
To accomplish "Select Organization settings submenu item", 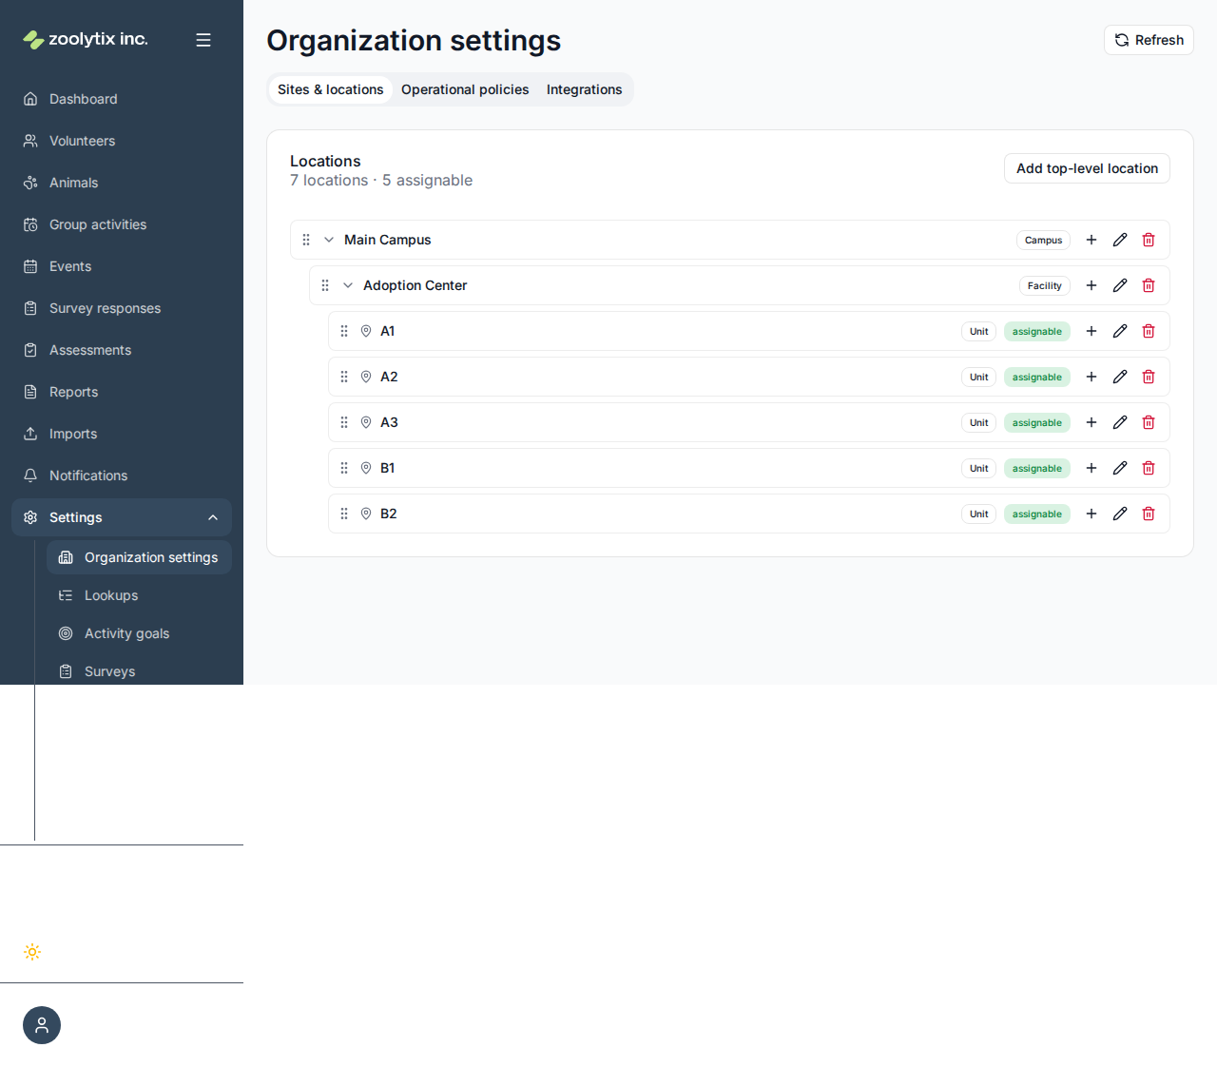I will (x=139, y=557).
